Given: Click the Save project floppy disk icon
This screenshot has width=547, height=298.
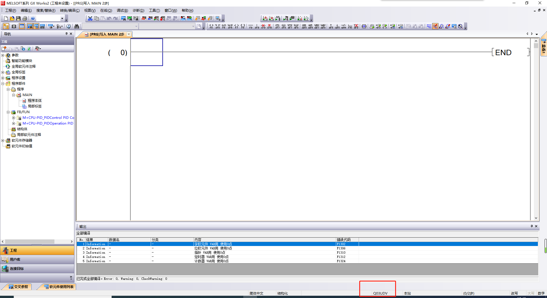Looking at the screenshot, I should 18,18.
